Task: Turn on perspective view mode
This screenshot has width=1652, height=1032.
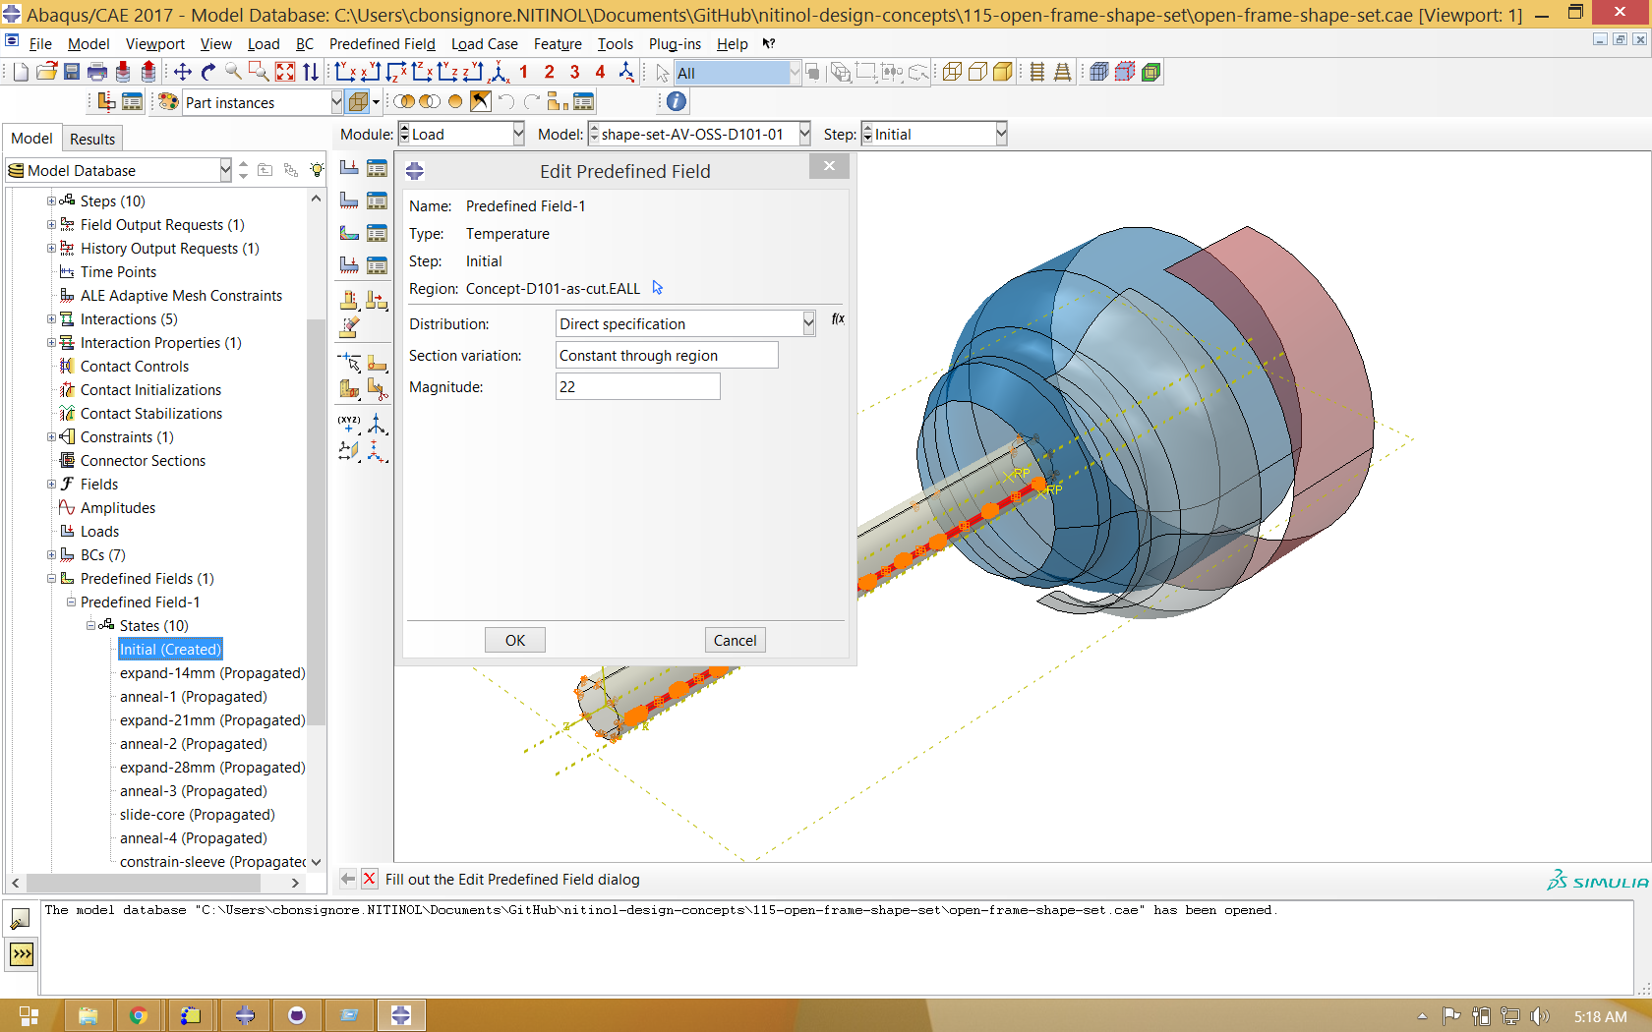Action: [x=1063, y=72]
